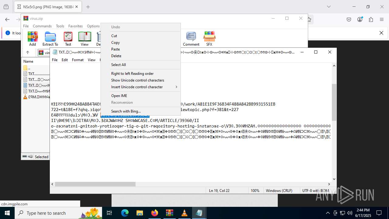
Task: Open Microsoft Edge from the taskbar
Action: coord(125,213)
